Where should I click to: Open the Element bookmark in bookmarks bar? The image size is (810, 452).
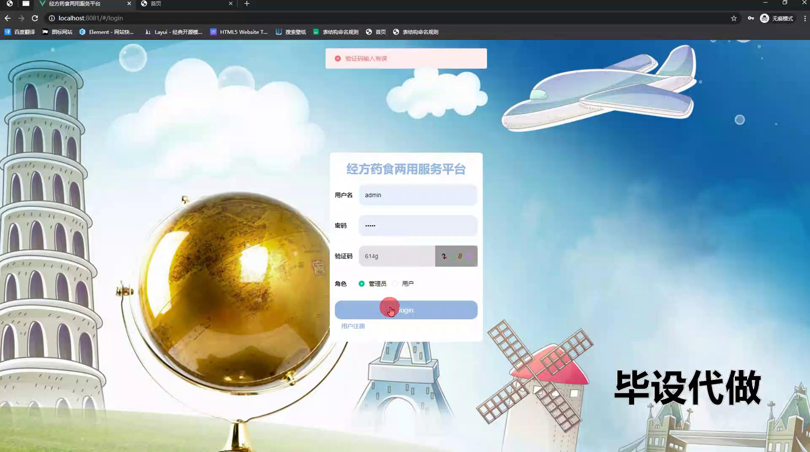pyautogui.click(x=106, y=32)
